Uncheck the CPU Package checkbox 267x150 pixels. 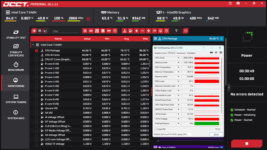coord(36,50)
